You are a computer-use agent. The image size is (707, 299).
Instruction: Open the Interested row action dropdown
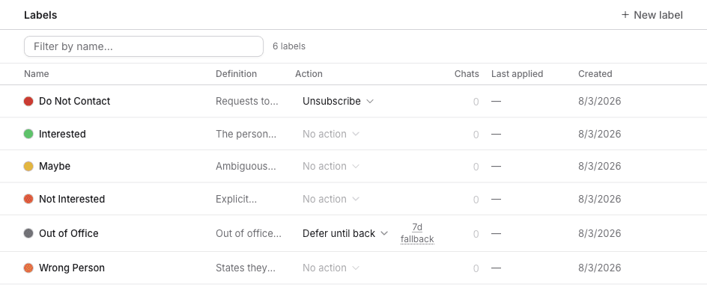click(x=330, y=135)
